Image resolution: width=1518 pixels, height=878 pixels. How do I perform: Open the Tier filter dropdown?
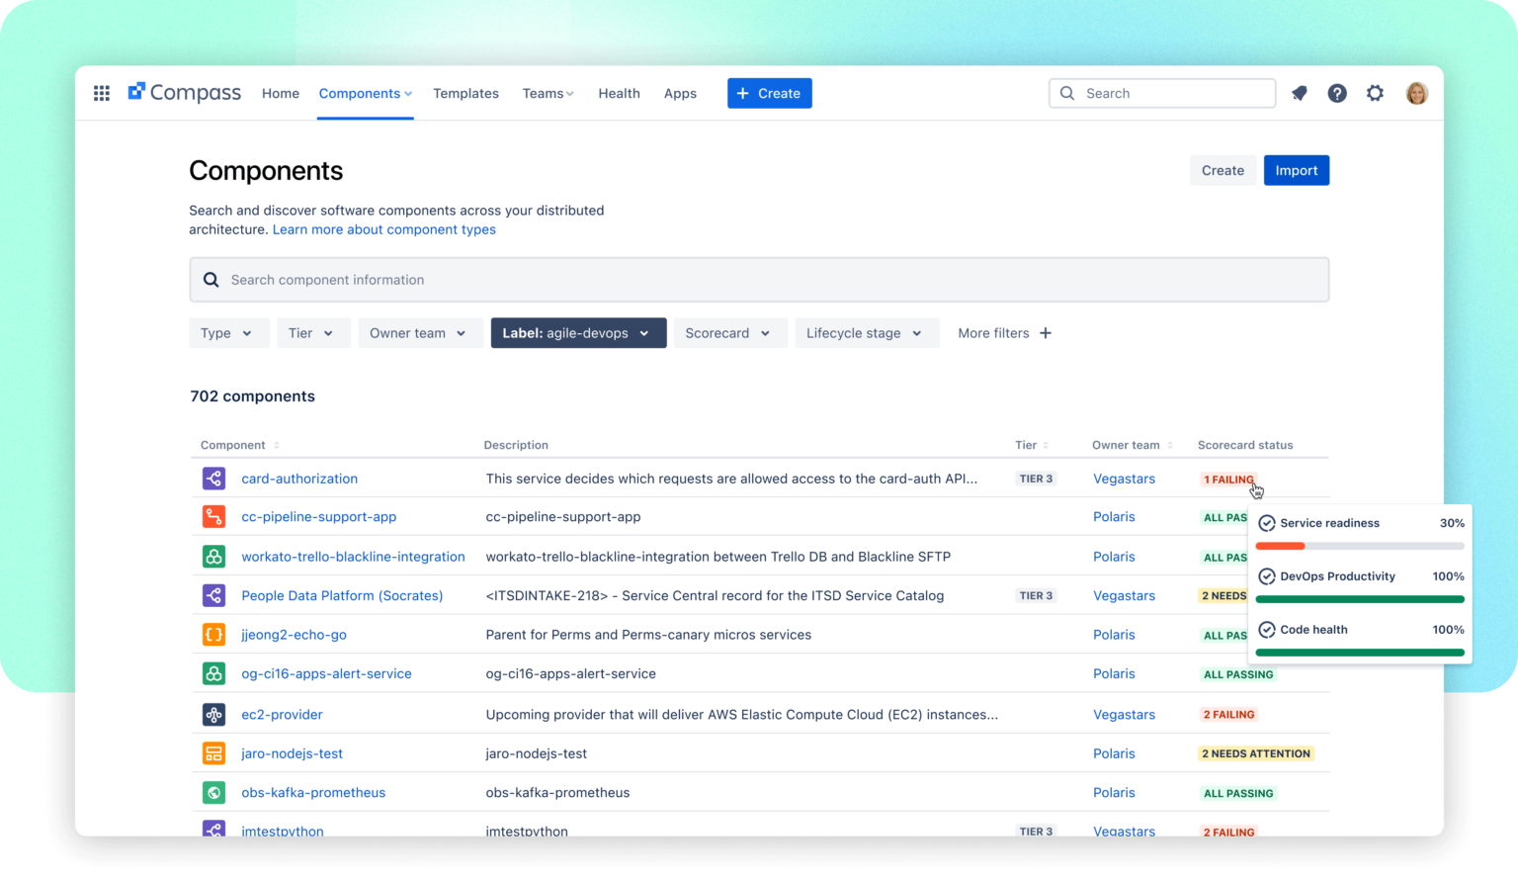click(x=312, y=333)
